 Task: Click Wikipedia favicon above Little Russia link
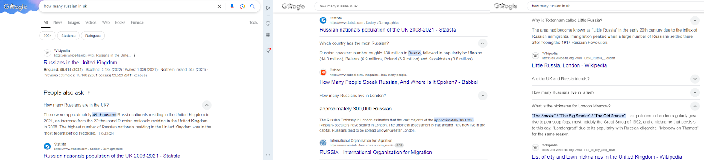click(x=535, y=56)
